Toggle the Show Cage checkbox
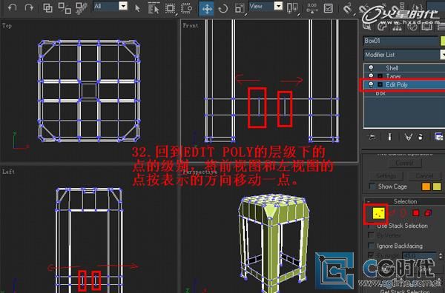This screenshot has height=293, width=445. click(x=372, y=186)
